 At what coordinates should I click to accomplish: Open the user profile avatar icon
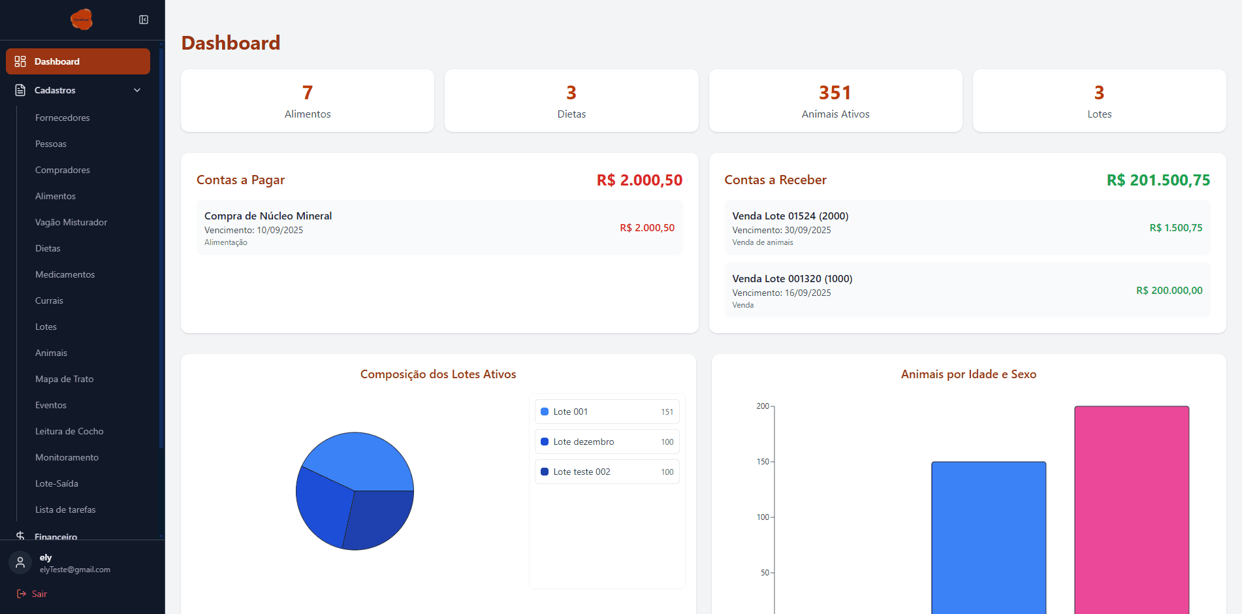(20, 562)
